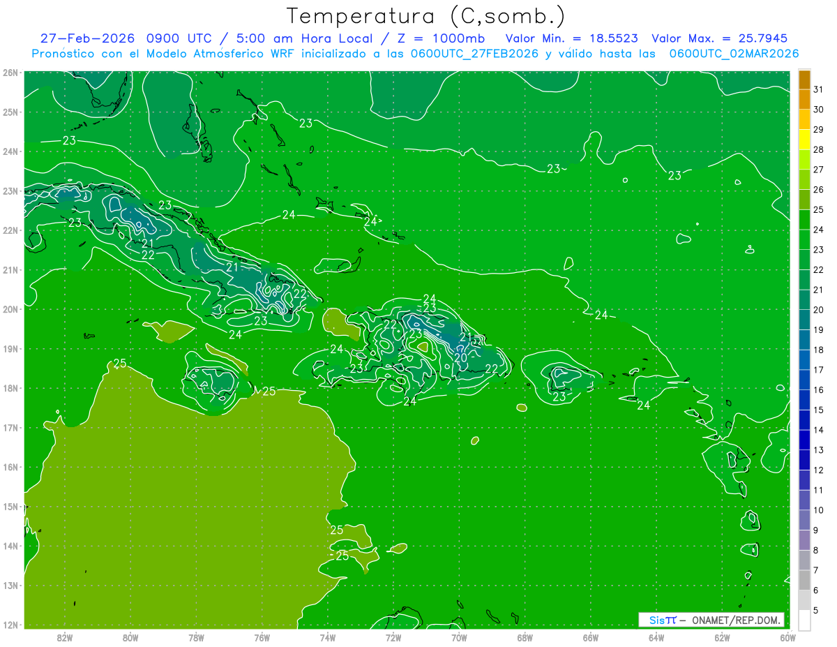This screenshot has width=837, height=647.
Task: Click the '17N' latitude axis label
Action: (x=10, y=427)
